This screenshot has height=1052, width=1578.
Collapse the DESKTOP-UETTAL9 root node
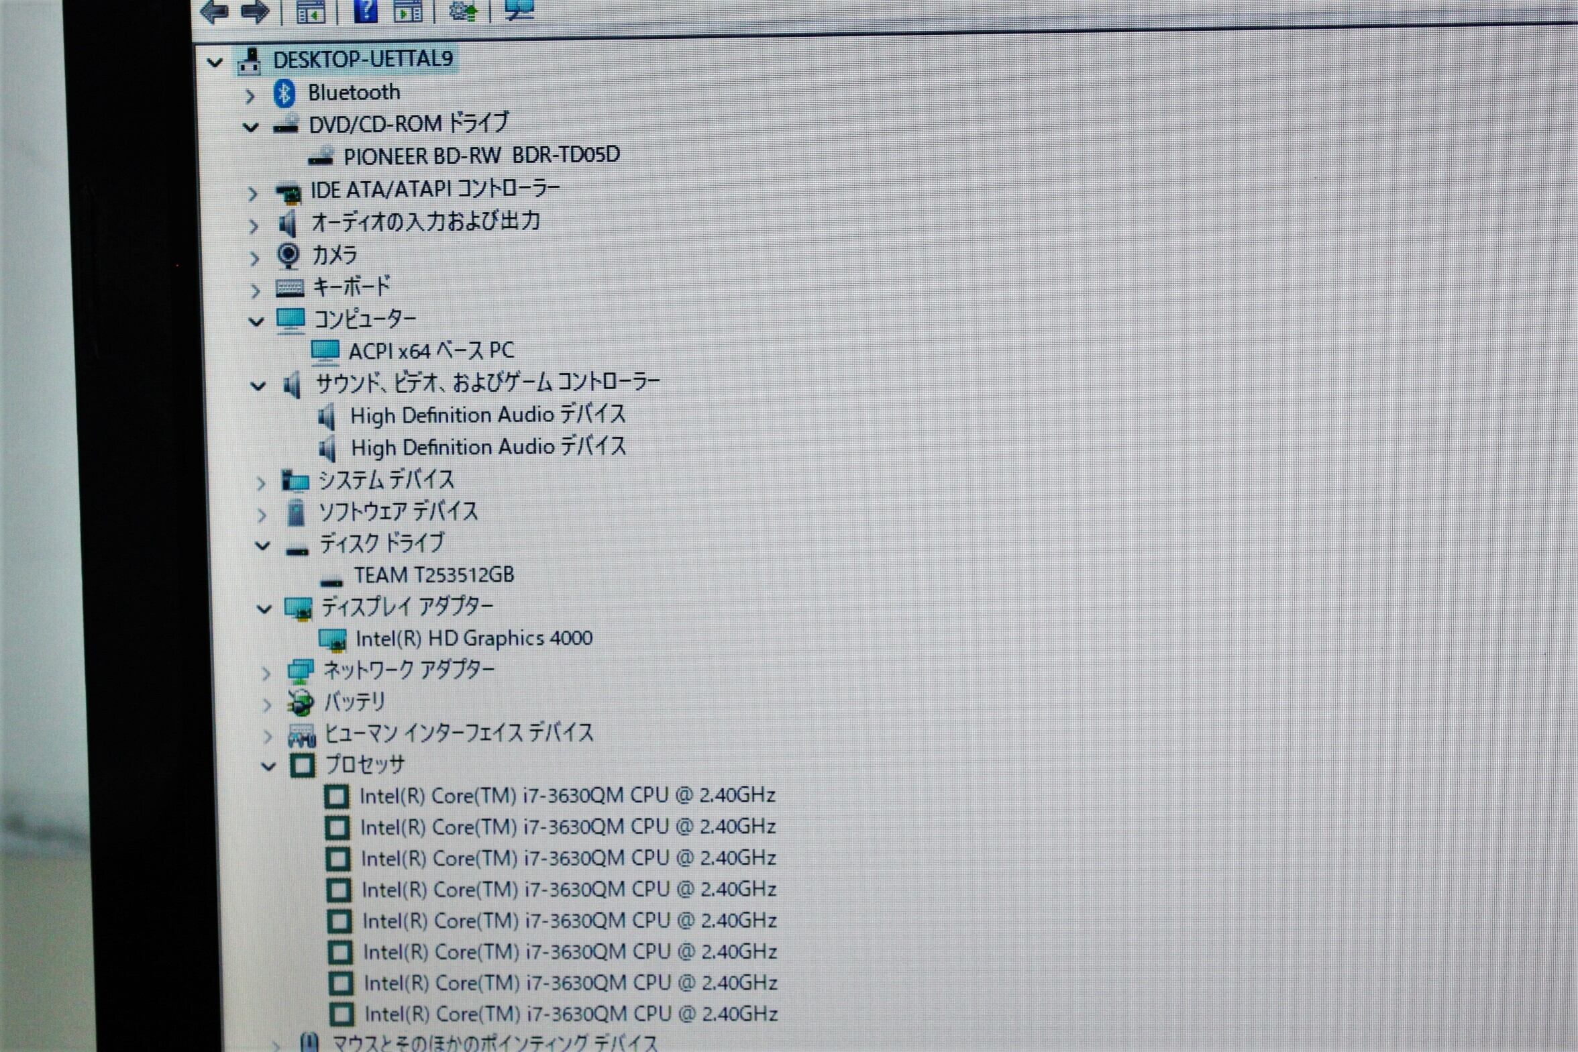pyautogui.click(x=214, y=63)
